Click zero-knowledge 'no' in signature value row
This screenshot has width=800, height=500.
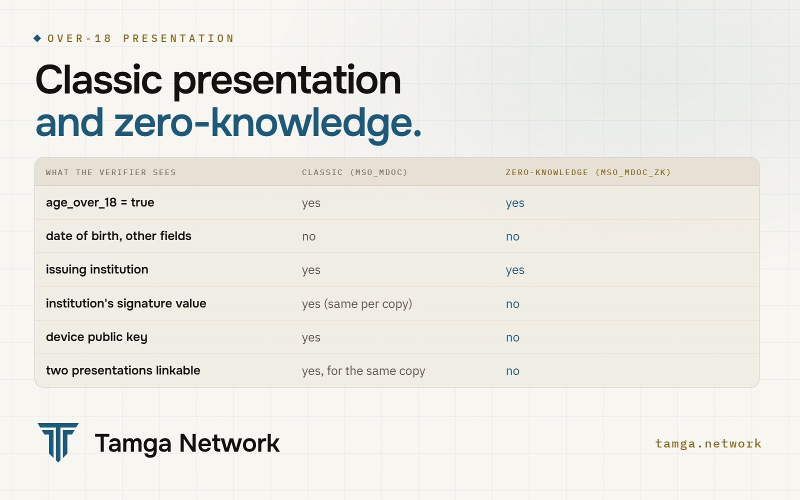coord(512,304)
